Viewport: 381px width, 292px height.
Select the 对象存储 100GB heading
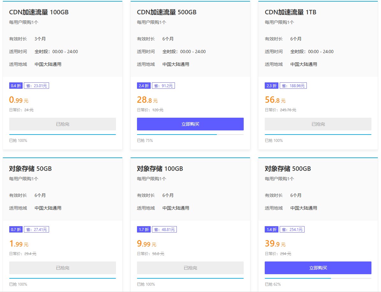[160, 169]
